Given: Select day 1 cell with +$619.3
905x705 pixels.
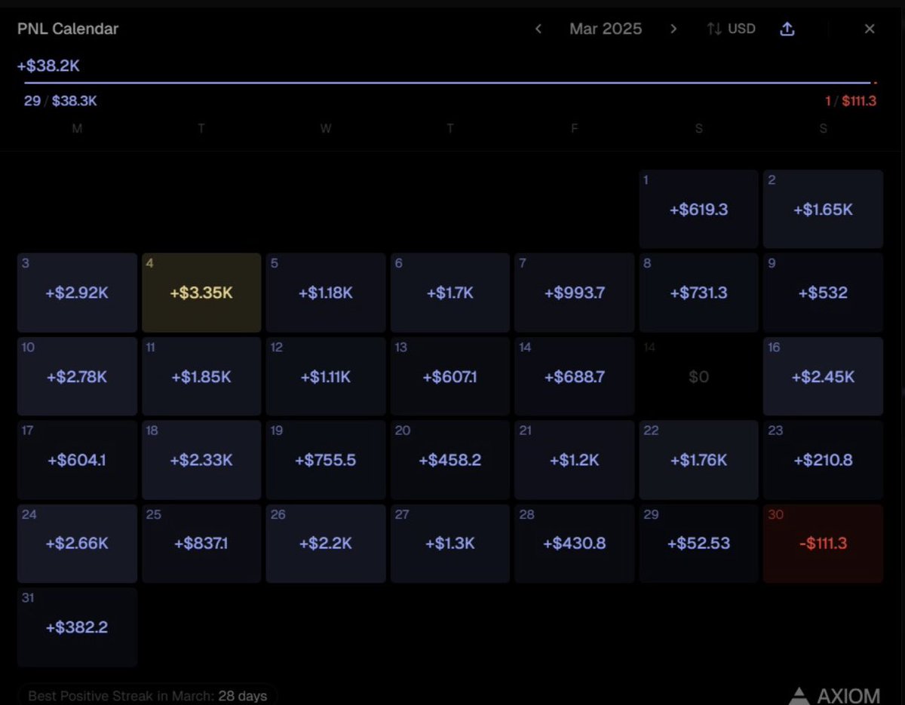Looking at the screenshot, I should pyautogui.click(x=698, y=209).
